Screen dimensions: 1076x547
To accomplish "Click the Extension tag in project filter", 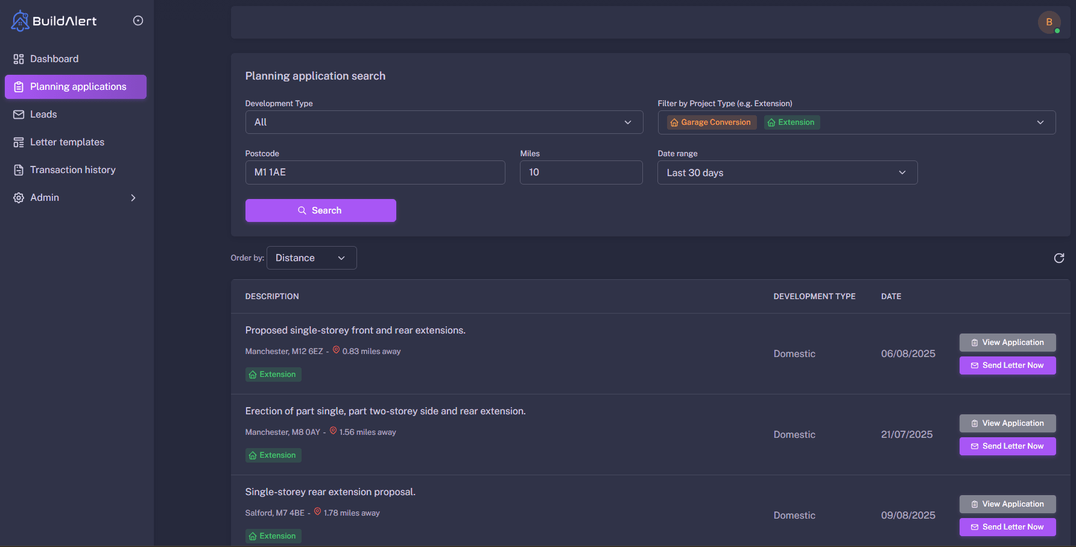I will [791, 122].
